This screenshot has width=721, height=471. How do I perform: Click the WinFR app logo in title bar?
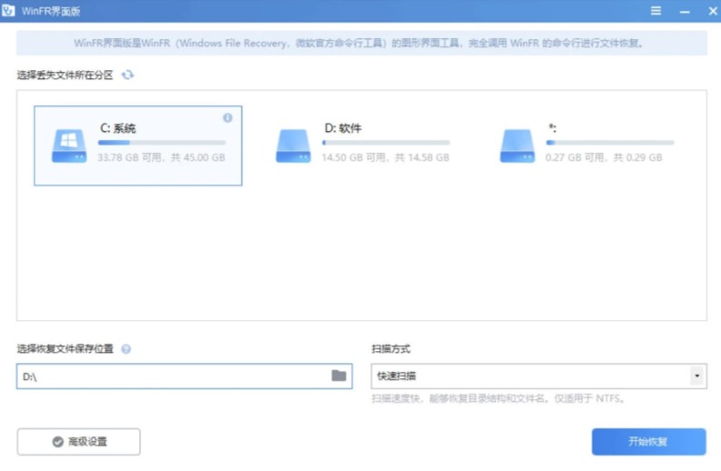click(x=9, y=11)
